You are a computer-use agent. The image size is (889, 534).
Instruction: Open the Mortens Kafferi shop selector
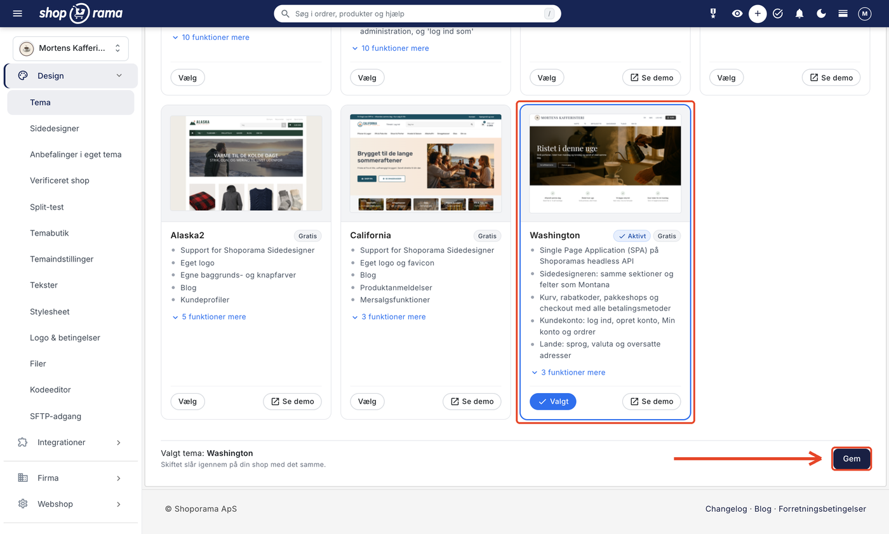(70, 48)
